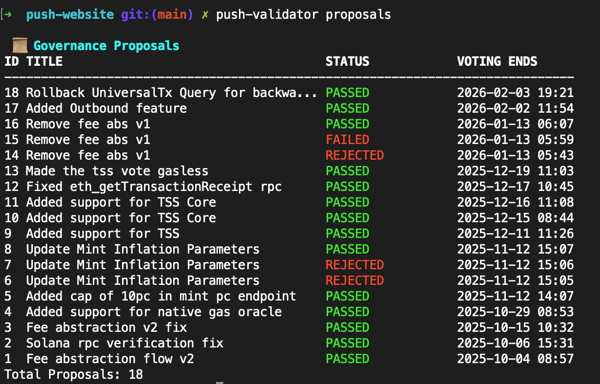600x384 pixels.
Task: Select the 'git:(main)' branch indicator
Action: 157,15
